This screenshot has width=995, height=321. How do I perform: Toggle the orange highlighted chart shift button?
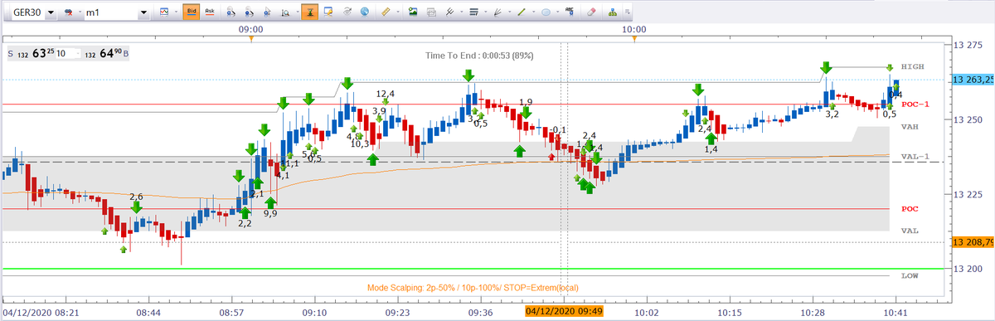pyautogui.click(x=310, y=12)
